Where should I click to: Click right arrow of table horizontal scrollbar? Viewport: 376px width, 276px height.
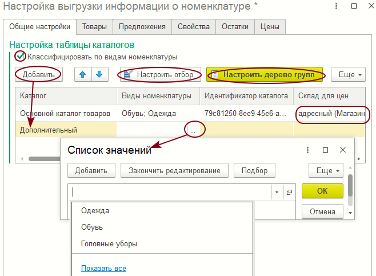(359, 159)
